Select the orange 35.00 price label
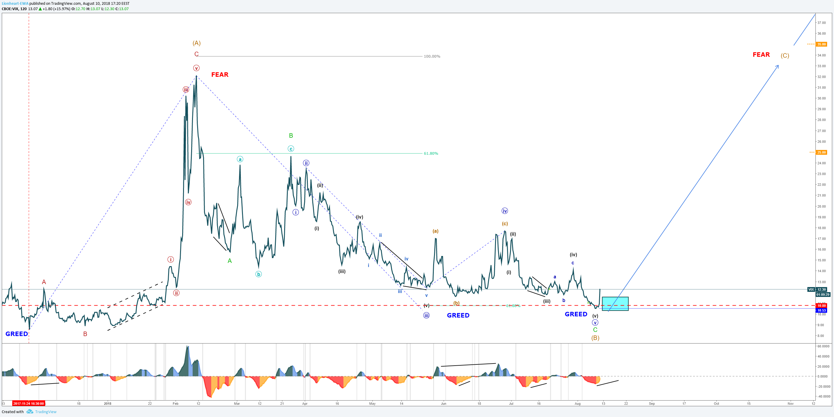The image size is (834, 417). (x=821, y=44)
